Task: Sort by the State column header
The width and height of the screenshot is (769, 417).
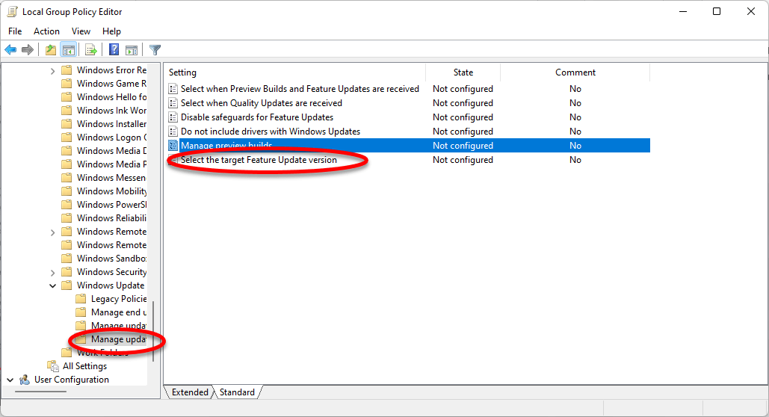Action: click(463, 72)
